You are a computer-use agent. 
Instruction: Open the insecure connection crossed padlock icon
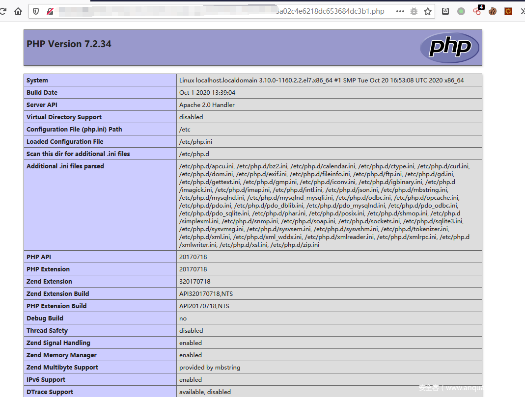(50, 11)
